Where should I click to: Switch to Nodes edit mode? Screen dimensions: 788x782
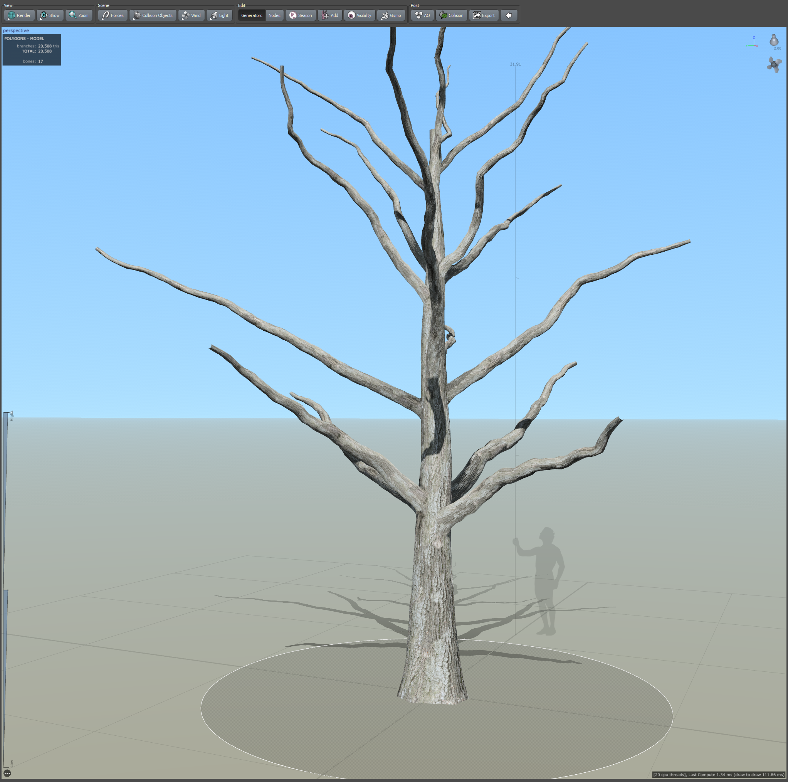click(274, 15)
